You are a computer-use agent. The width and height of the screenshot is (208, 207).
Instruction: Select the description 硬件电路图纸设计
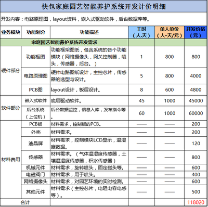tap(89, 76)
